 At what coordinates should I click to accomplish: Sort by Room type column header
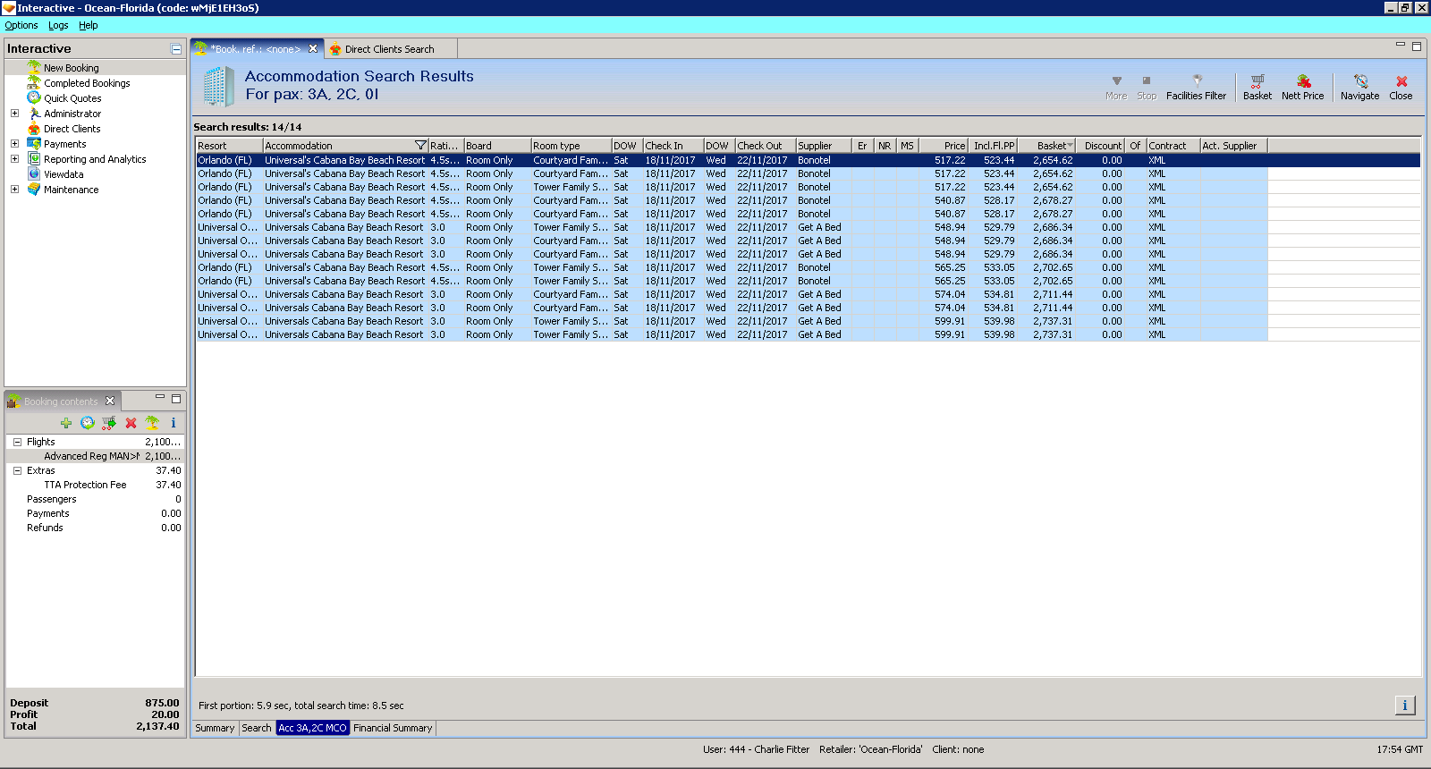[x=572, y=146]
